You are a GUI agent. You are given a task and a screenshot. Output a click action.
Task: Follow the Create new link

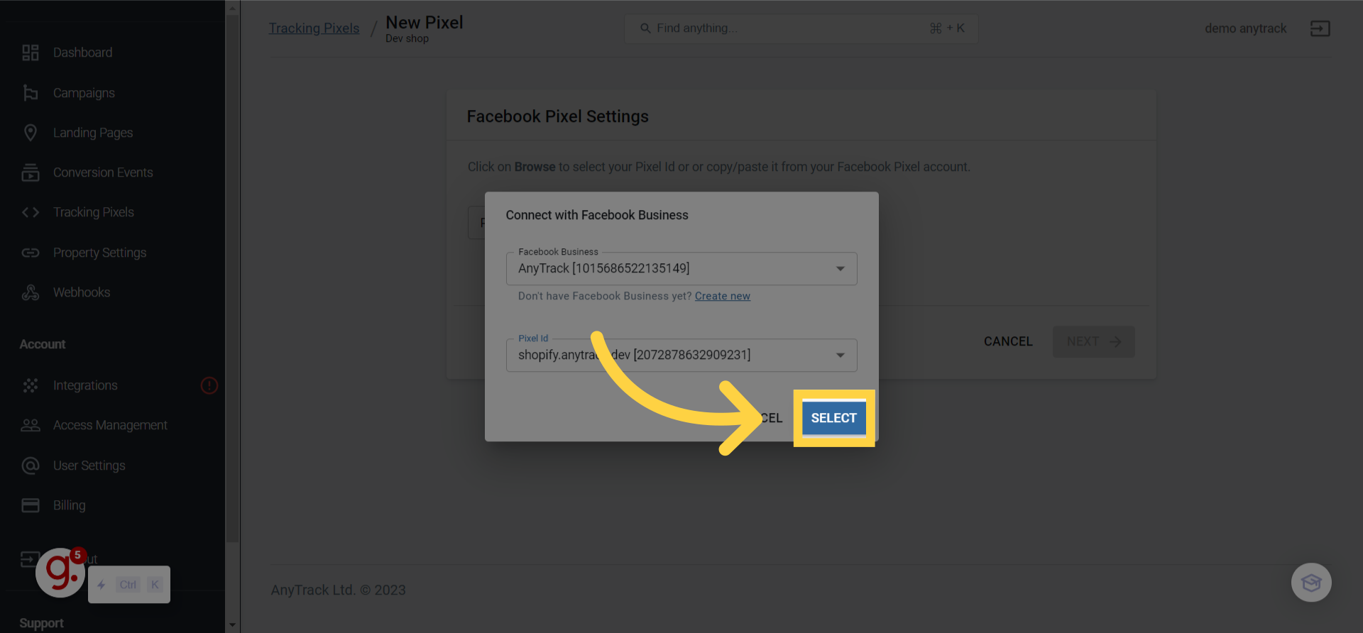click(722, 296)
